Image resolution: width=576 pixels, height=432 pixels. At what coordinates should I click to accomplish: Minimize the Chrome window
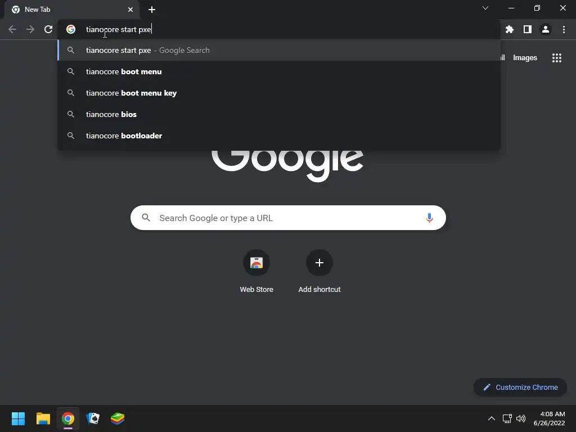511,8
